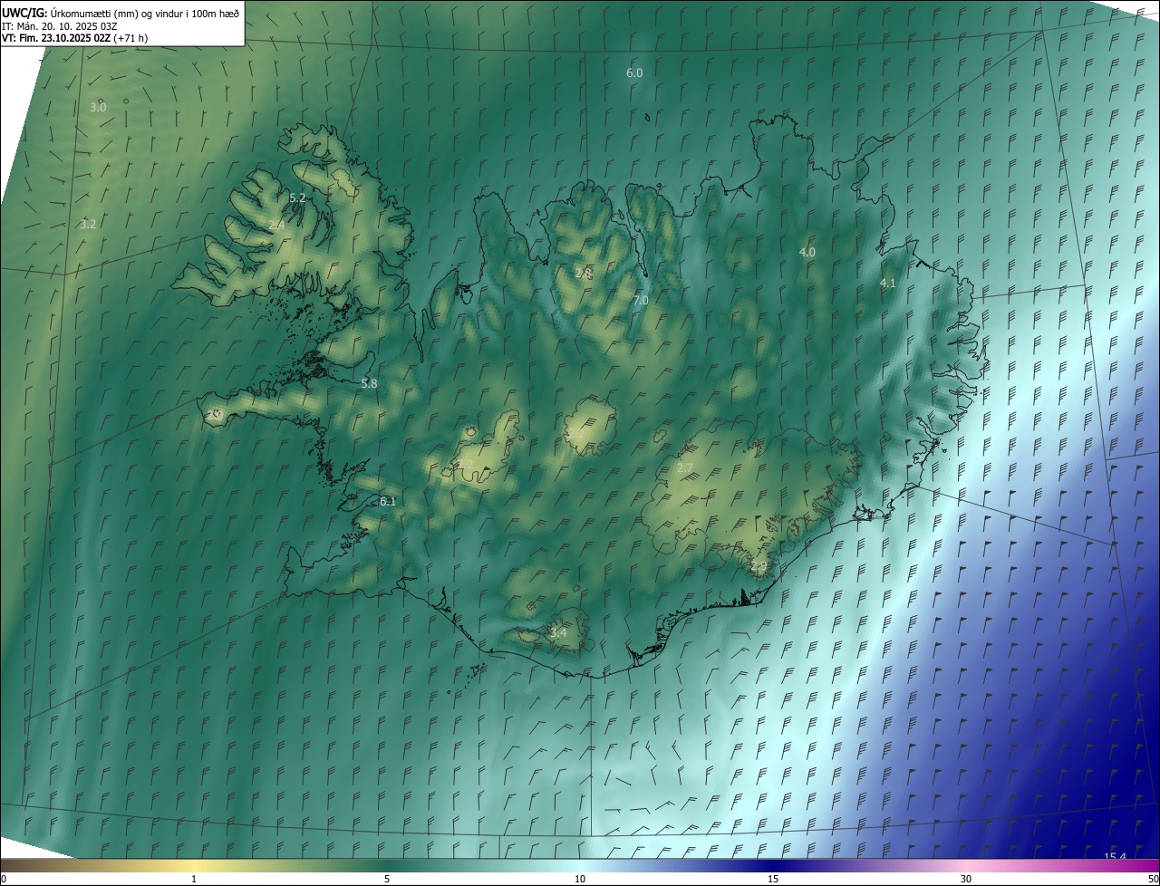Click the '10' tick on the color scale
Viewport: 1160px width, 886px height.
coord(580,879)
